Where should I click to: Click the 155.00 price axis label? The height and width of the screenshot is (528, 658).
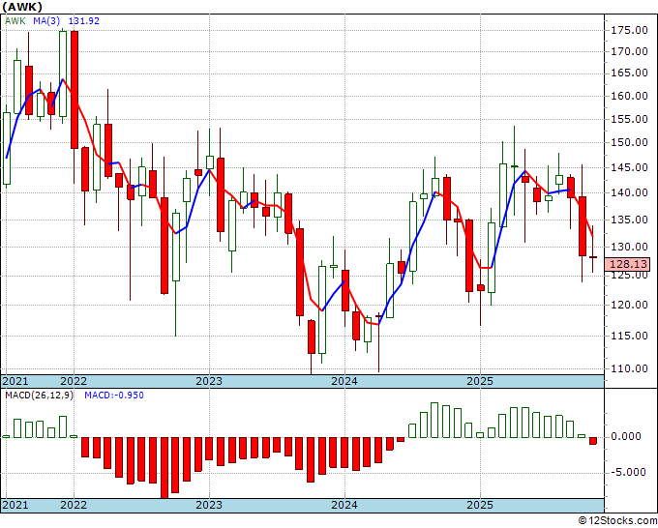pyautogui.click(x=629, y=120)
